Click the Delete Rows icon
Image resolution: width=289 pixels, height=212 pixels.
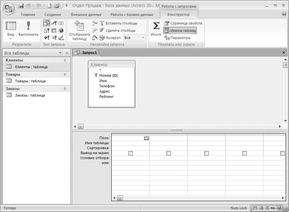[x=94, y=31]
